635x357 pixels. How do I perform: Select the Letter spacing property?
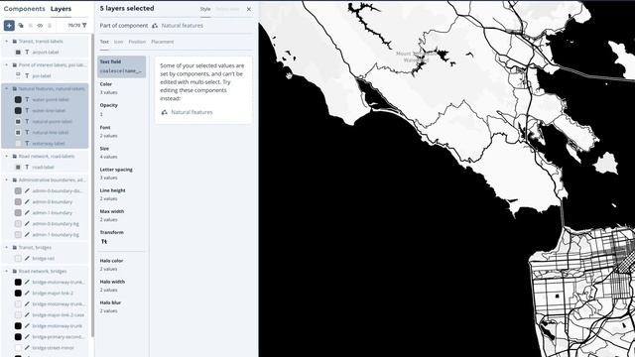[x=121, y=174]
